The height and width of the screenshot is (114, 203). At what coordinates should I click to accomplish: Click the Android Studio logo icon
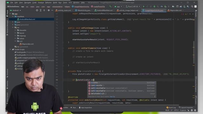[x=8, y=3]
